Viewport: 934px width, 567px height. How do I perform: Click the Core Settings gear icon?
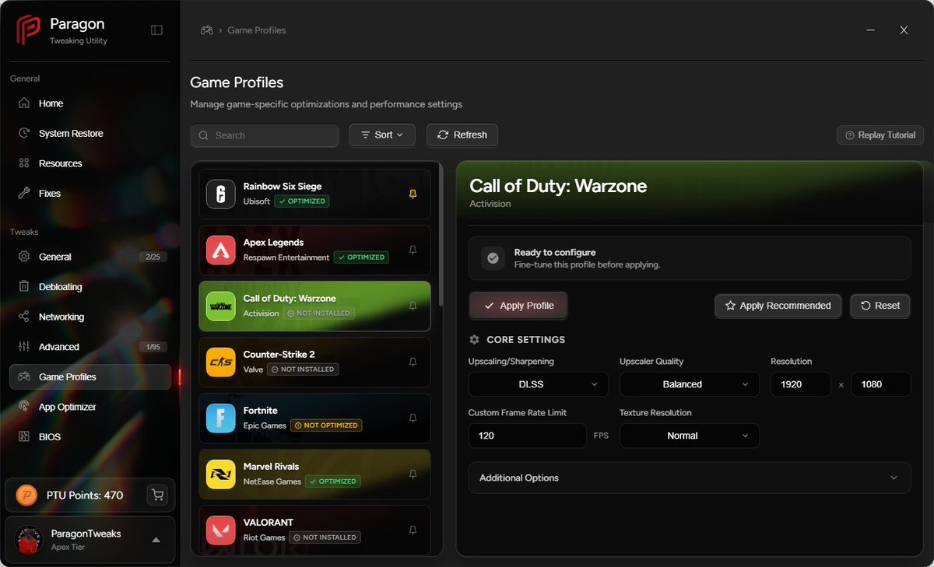474,340
